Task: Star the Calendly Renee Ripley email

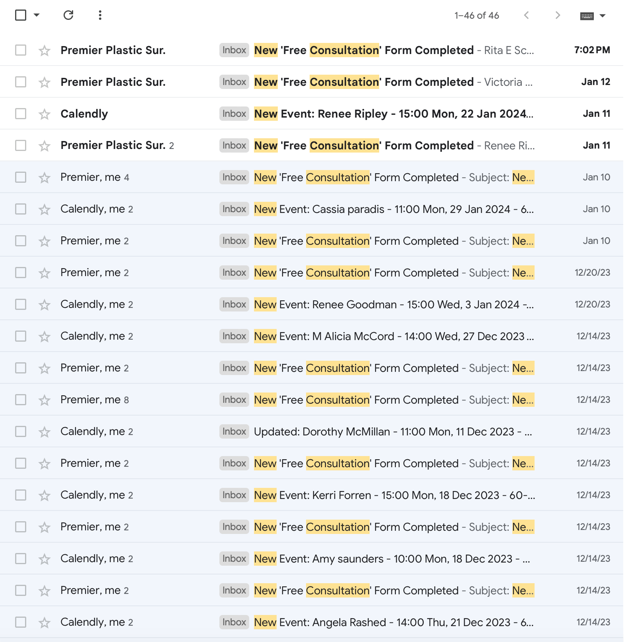Action: point(45,114)
